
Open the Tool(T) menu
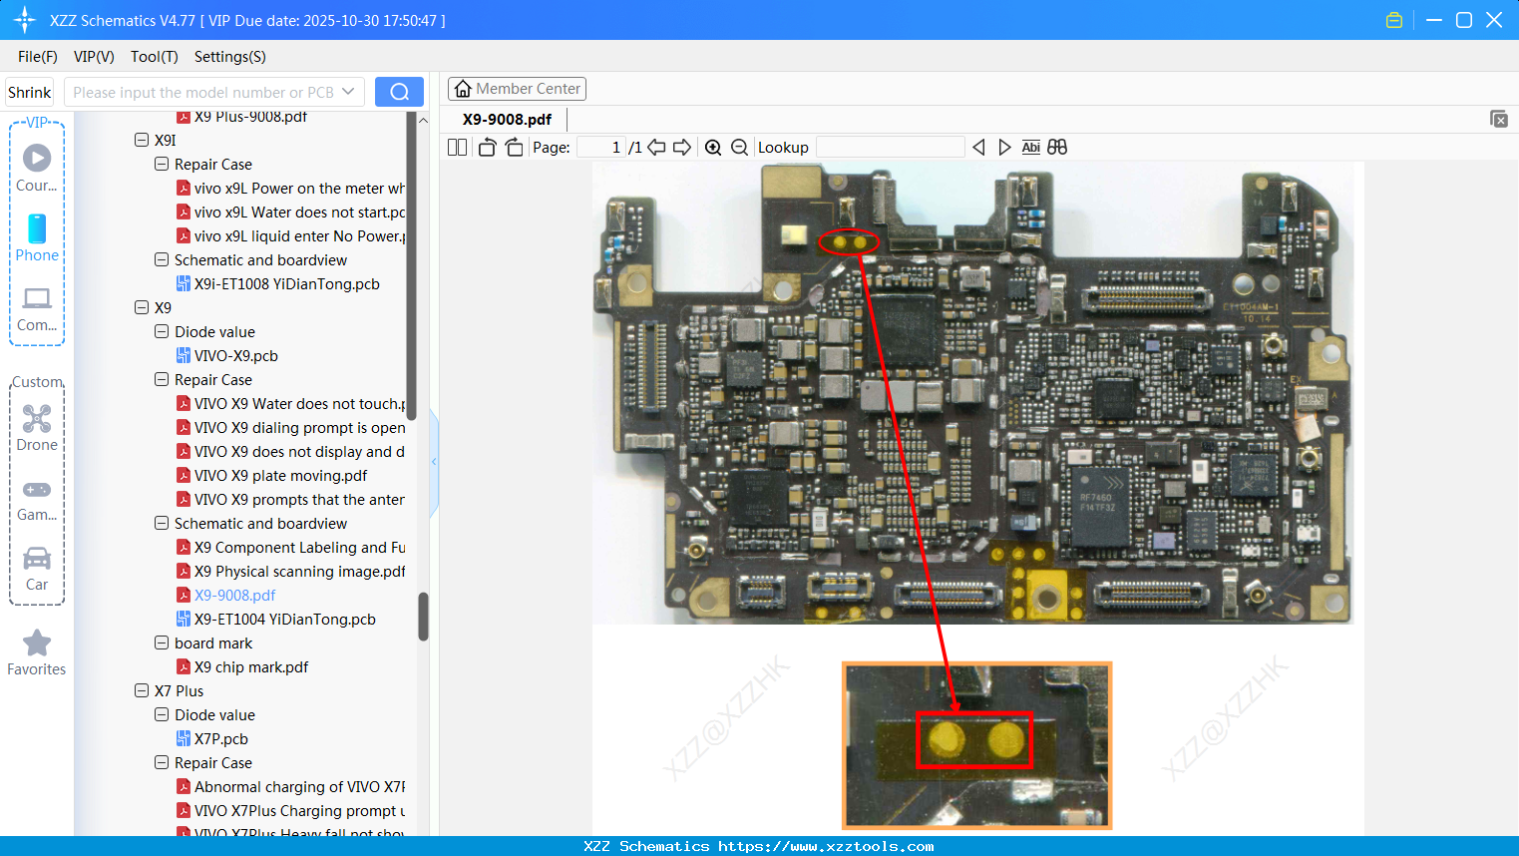click(155, 57)
